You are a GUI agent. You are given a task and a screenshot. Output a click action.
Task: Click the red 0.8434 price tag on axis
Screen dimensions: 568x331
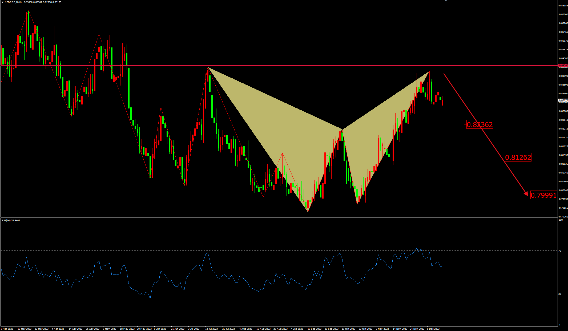[563, 65]
